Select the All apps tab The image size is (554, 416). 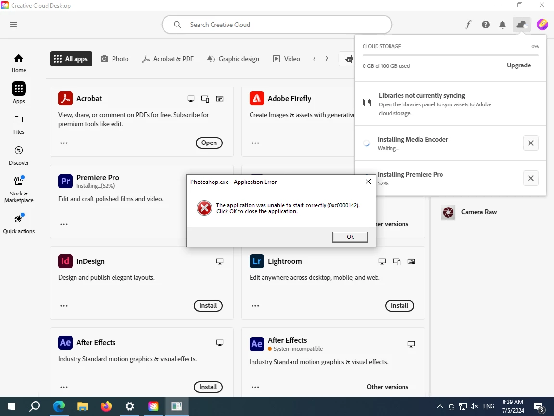pyautogui.click(x=71, y=59)
